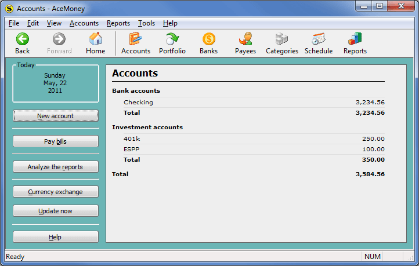
Task: Minimize the AceMoney window
Action: 364,6
